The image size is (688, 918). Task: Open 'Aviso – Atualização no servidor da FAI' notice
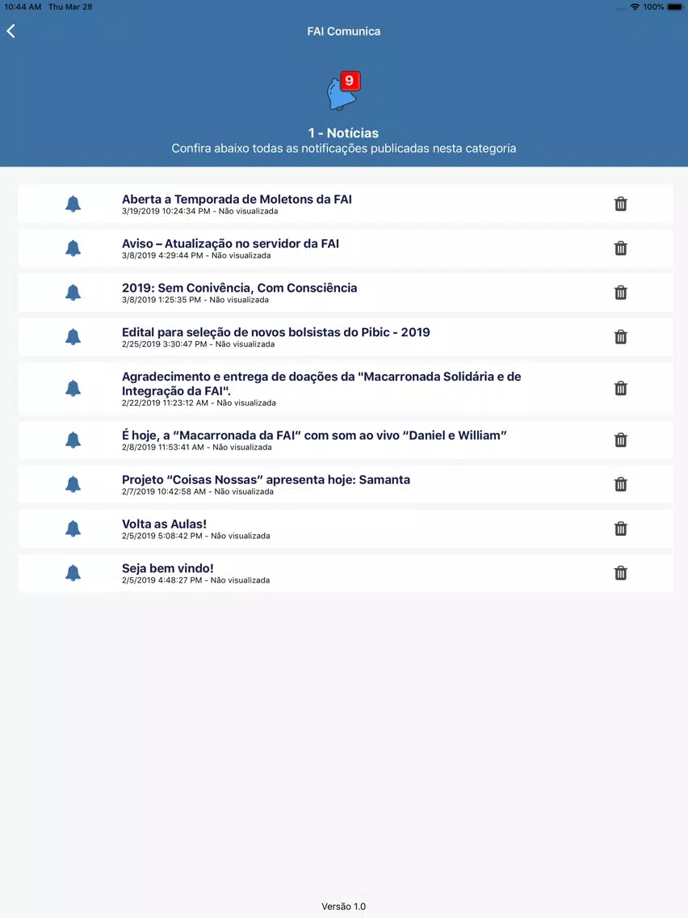coord(230,244)
